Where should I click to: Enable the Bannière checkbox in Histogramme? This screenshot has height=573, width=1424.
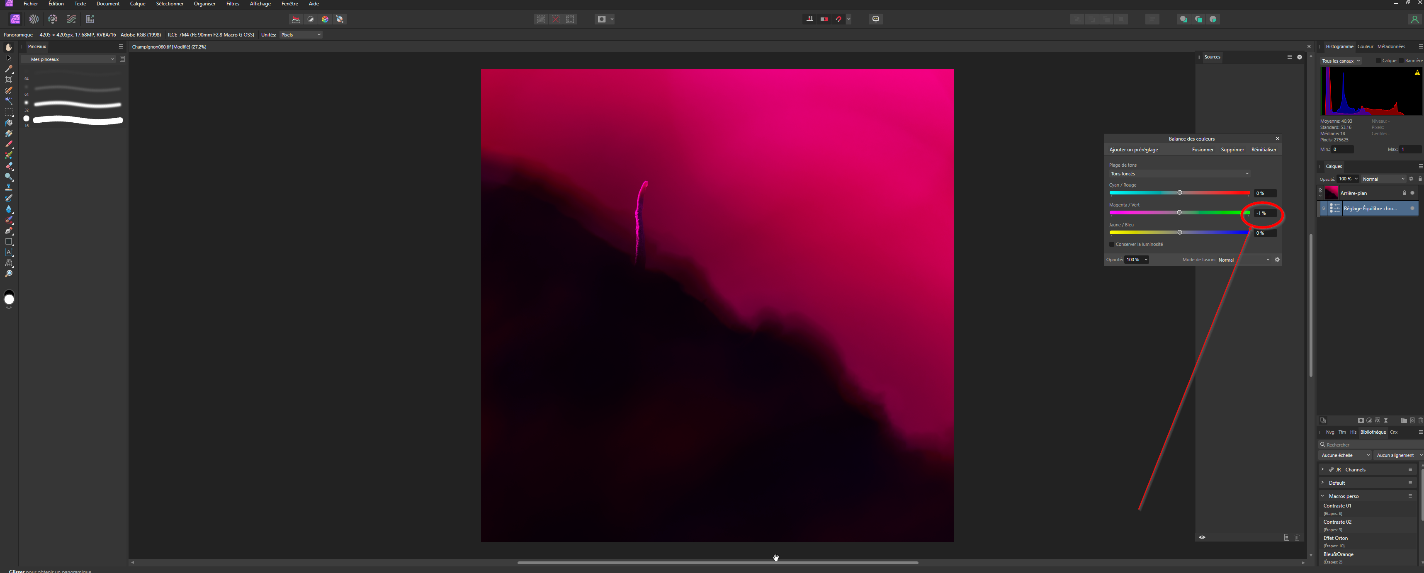point(1401,61)
